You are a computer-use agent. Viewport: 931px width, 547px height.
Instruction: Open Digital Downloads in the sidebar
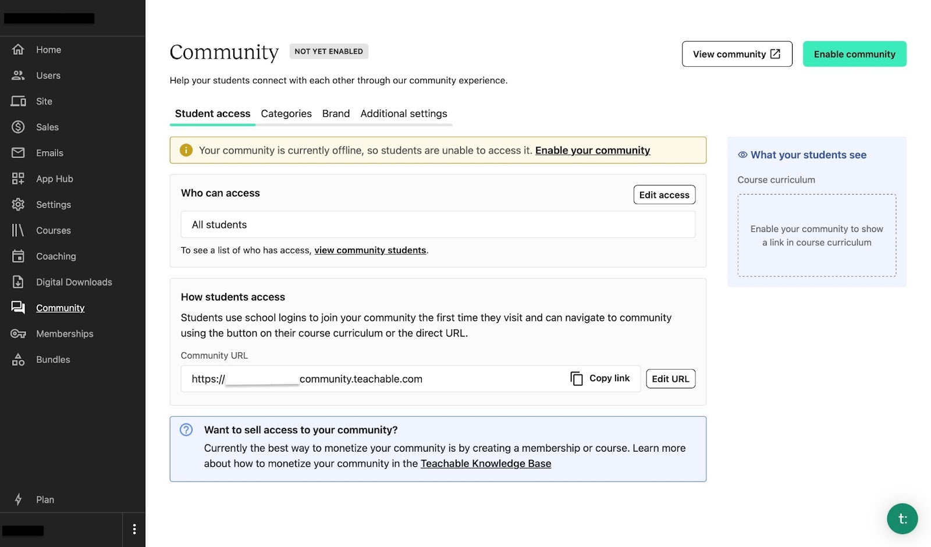[x=74, y=282]
